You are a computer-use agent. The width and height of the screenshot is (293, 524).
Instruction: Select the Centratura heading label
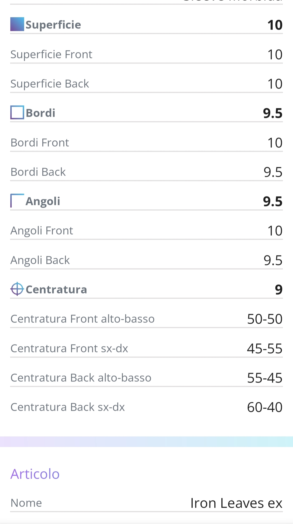(x=56, y=289)
